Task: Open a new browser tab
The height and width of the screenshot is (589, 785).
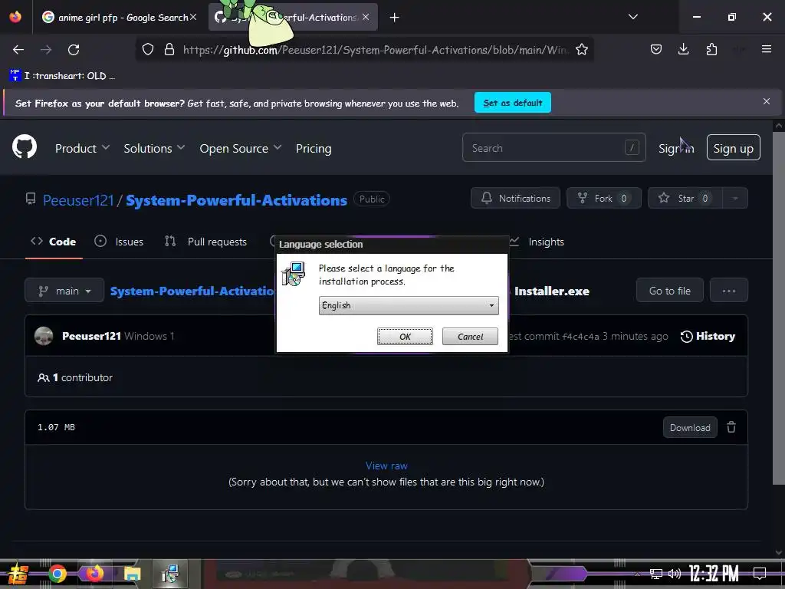Action: click(x=395, y=18)
